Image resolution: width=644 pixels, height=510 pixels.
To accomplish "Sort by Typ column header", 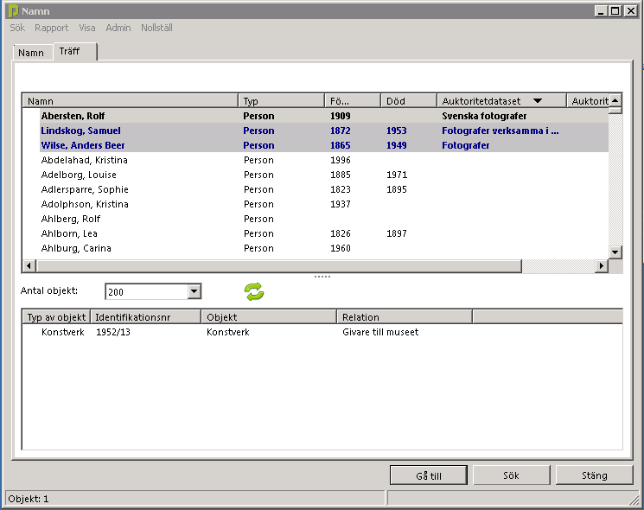I will 281,101.
